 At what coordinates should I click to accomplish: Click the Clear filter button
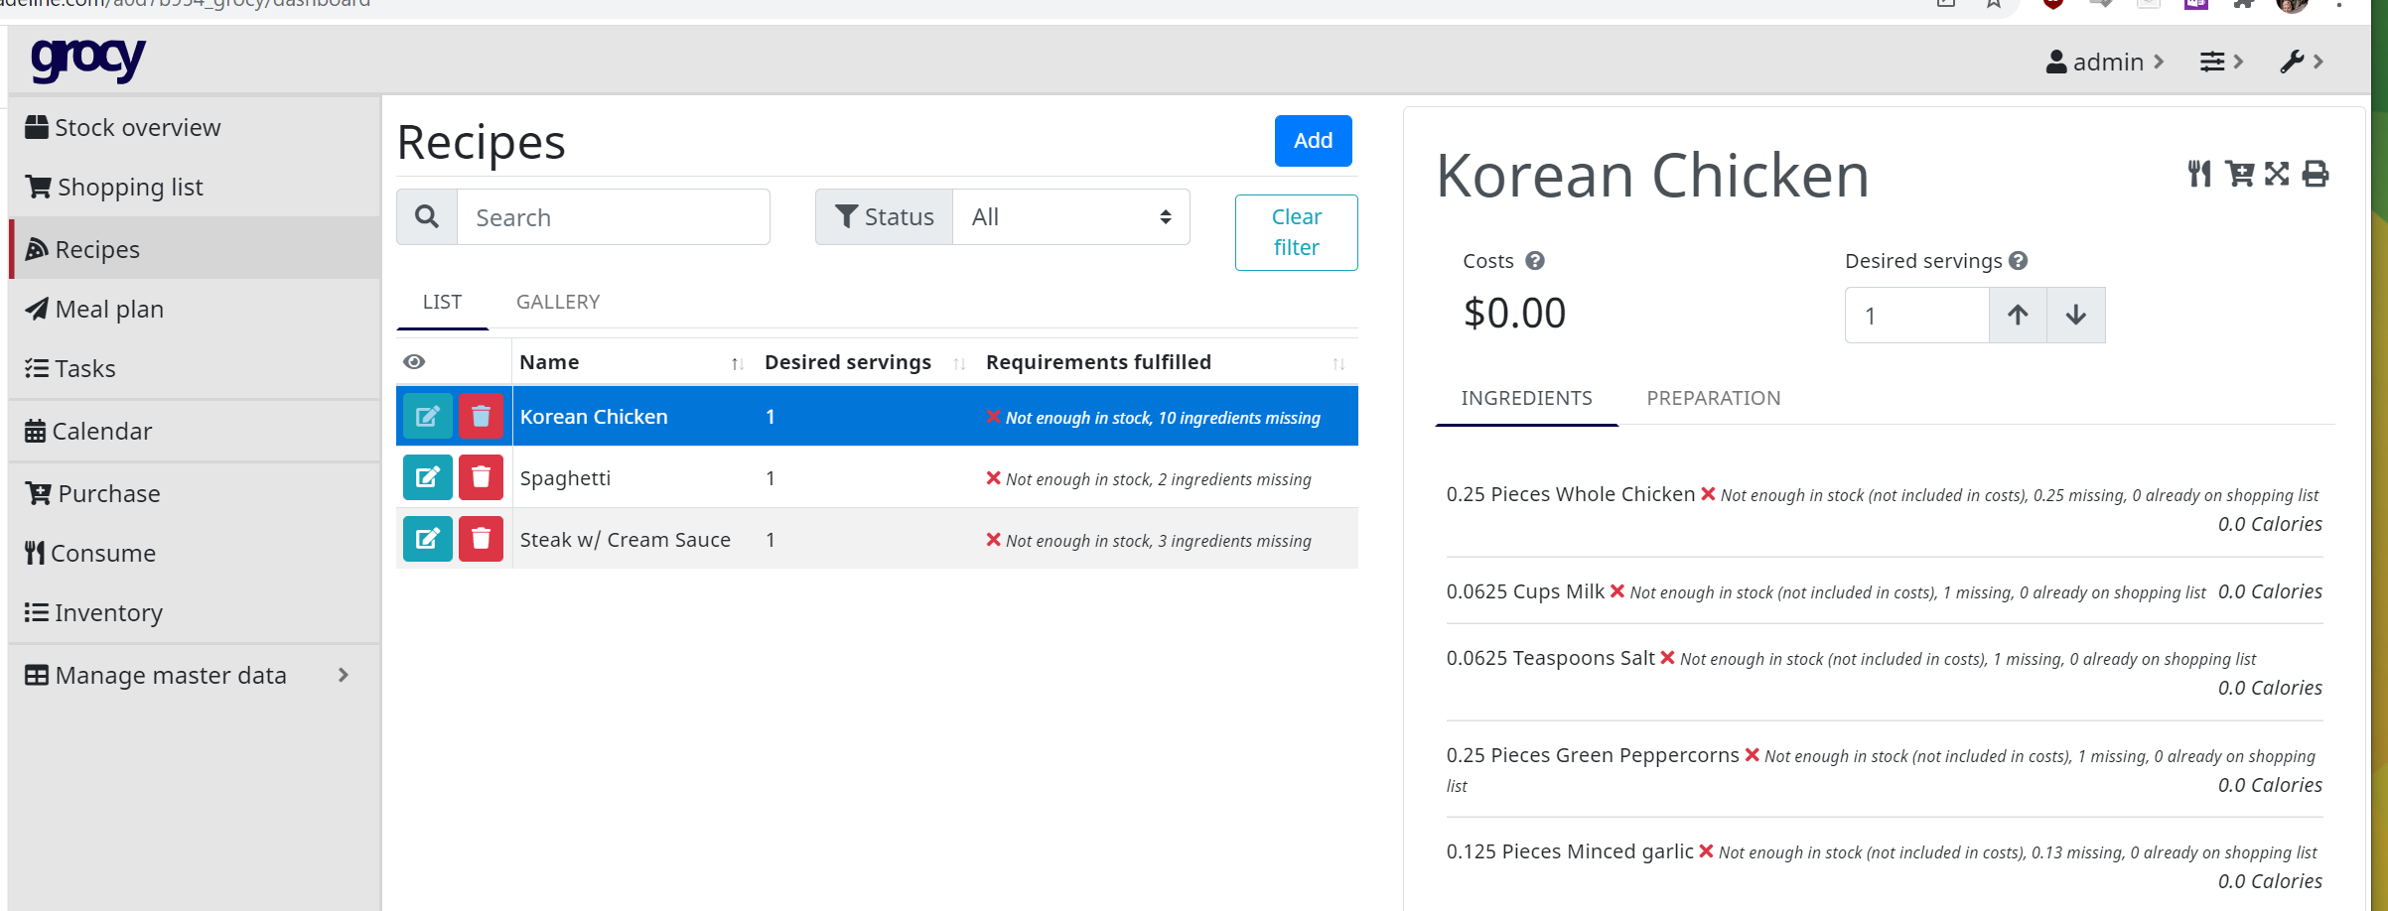pyautogui.click(x=1296, y=232)
